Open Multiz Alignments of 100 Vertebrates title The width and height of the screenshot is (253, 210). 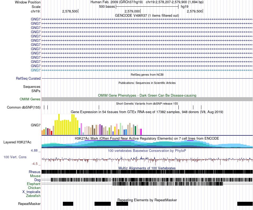[147, 168]
